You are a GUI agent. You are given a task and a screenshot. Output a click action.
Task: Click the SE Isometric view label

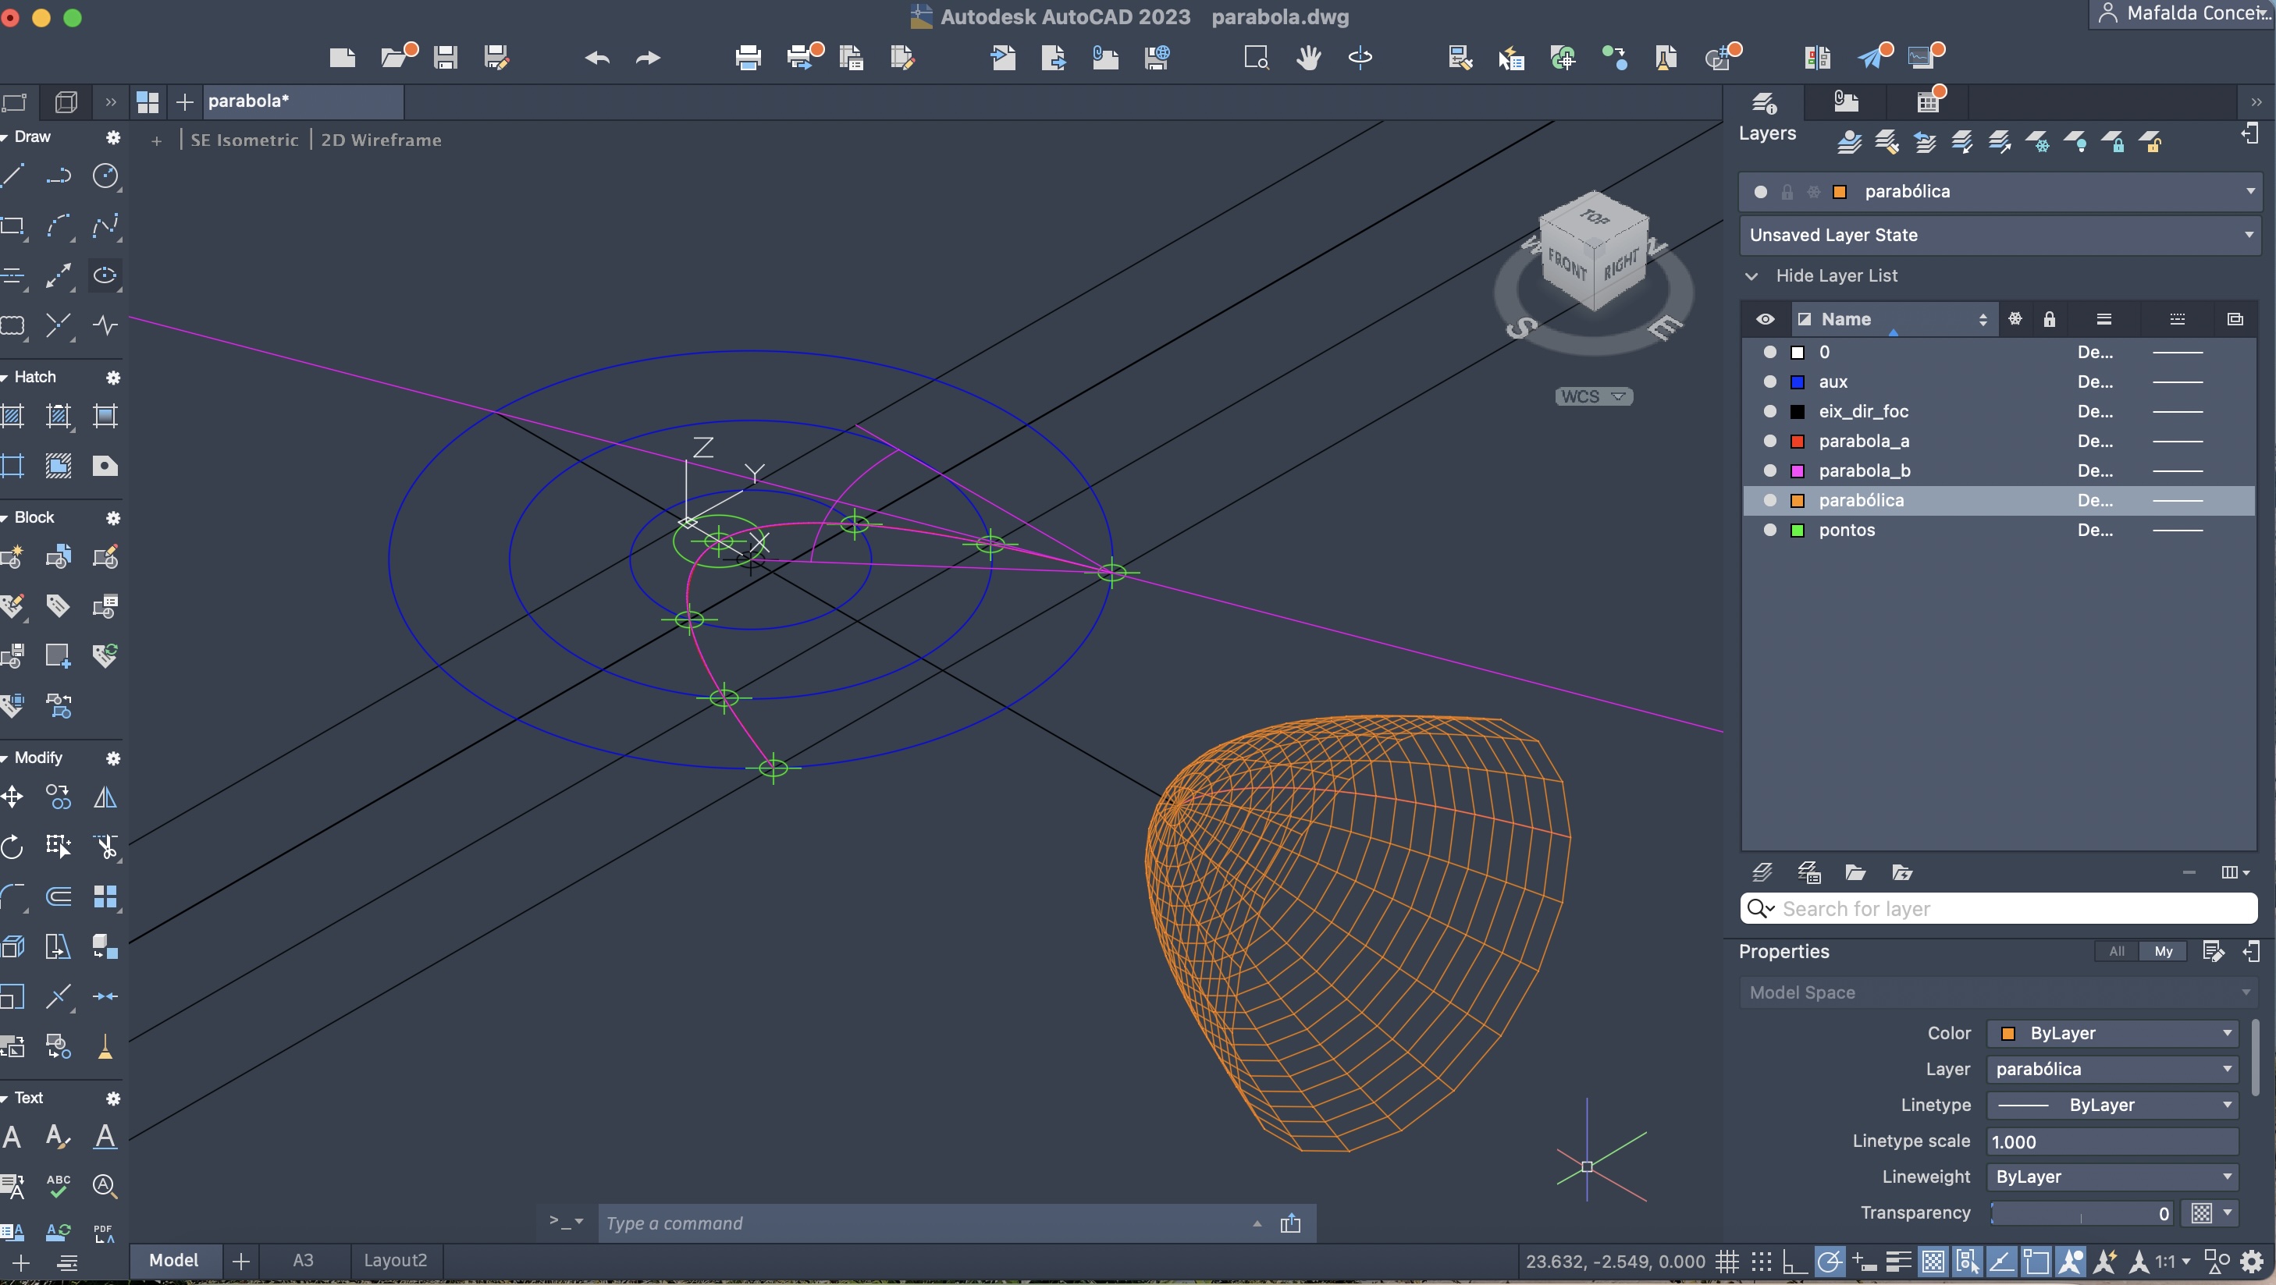[245, 140]
